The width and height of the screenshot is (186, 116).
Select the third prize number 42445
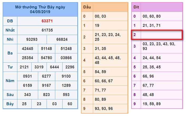point(28,48)
